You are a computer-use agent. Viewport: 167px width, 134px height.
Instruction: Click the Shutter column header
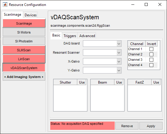click(x=65, y=82)
